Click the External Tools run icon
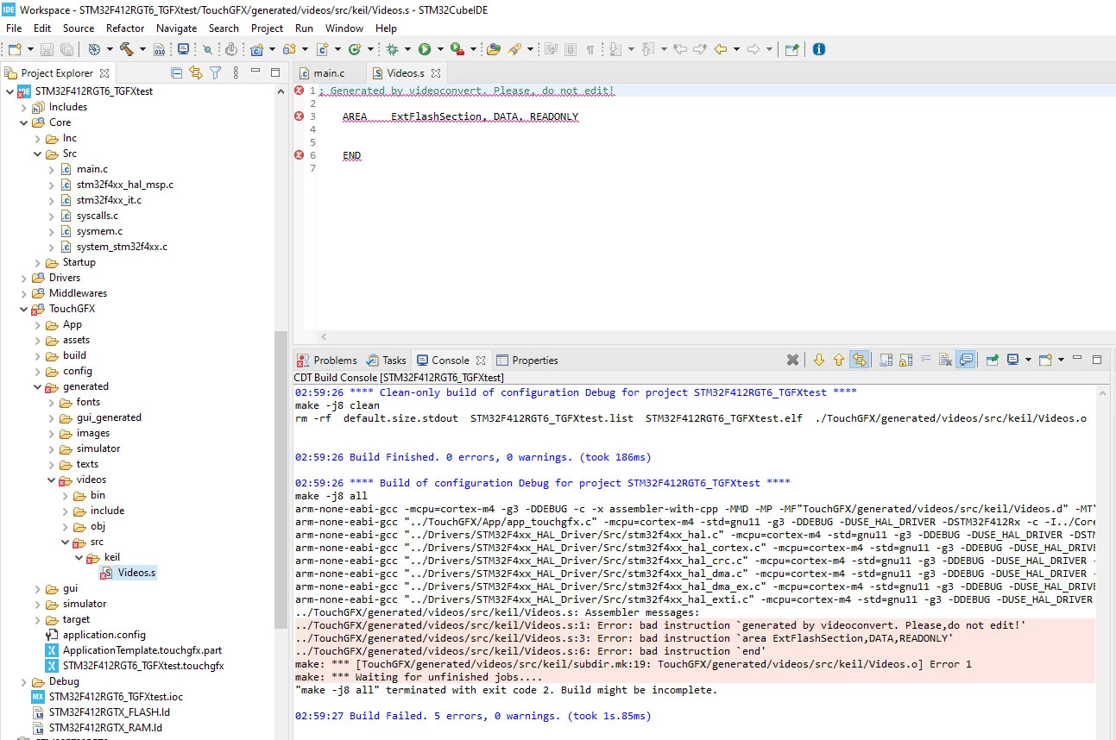The image size is (1116, 740). 457,49
